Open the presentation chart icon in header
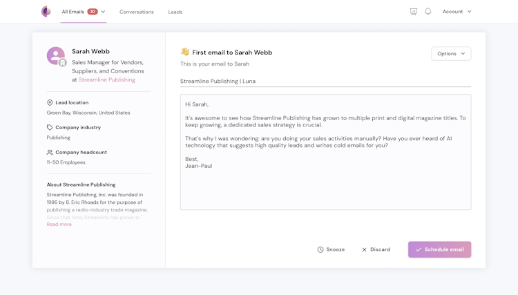 pos(414,12)
